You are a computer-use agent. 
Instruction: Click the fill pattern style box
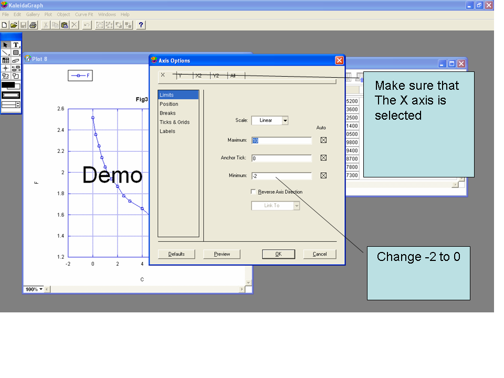(x=11, y=95)
